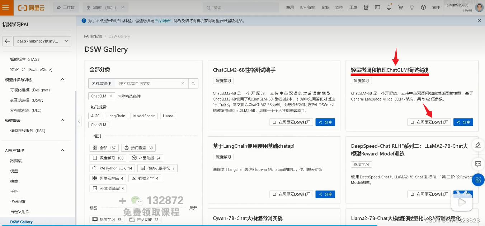Open the 名称或描述 search-type dropdown
The width and height of the screenshot is (485, 226).
click(x=101, y=83)
